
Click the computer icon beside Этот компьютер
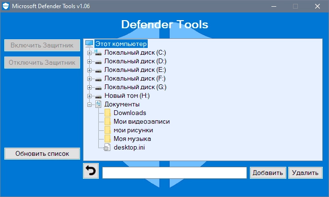89,44
